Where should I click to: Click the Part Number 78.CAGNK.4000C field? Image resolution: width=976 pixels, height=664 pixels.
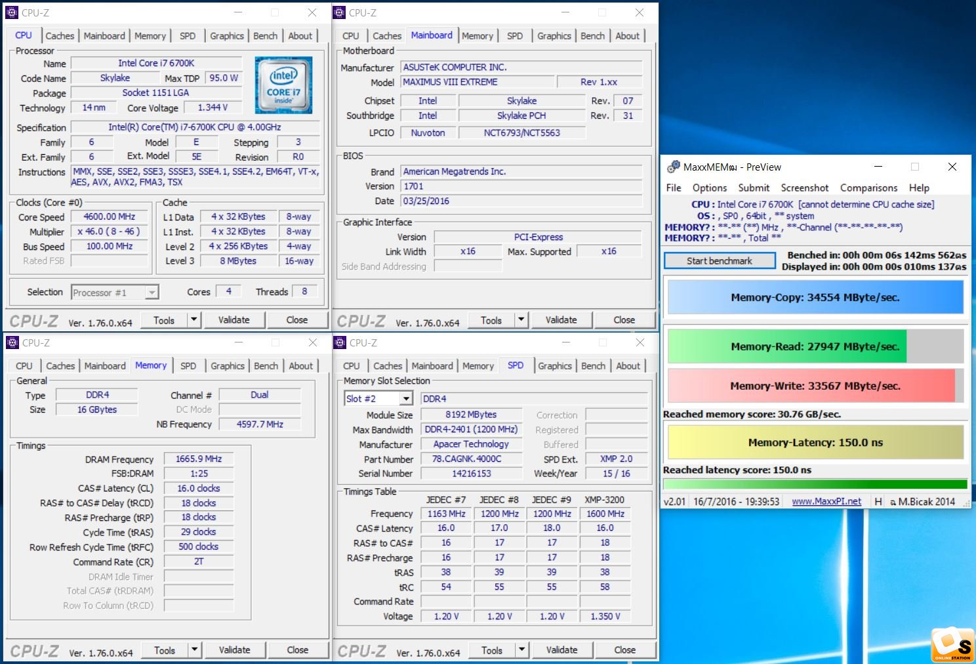click(471, 459)
